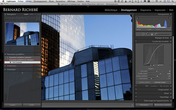176x110 pixels.
Task: Expand the Historique panel
Action: click(x=5, y=70)
